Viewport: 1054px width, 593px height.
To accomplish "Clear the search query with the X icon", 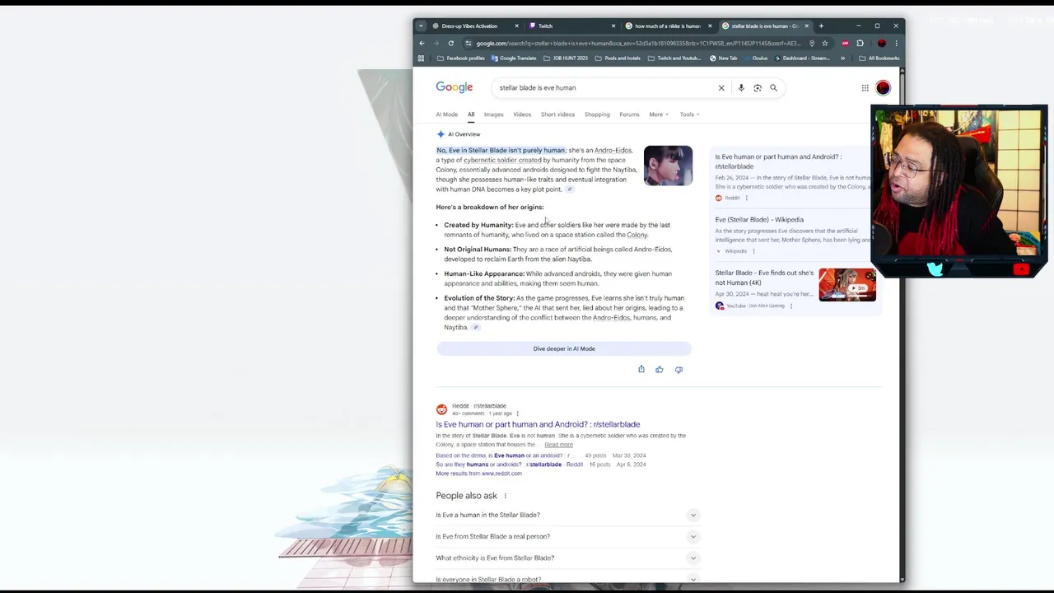I will click(x=721, y=87).
